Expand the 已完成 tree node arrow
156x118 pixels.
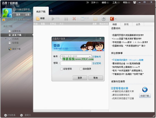click(x=6, y=38)
